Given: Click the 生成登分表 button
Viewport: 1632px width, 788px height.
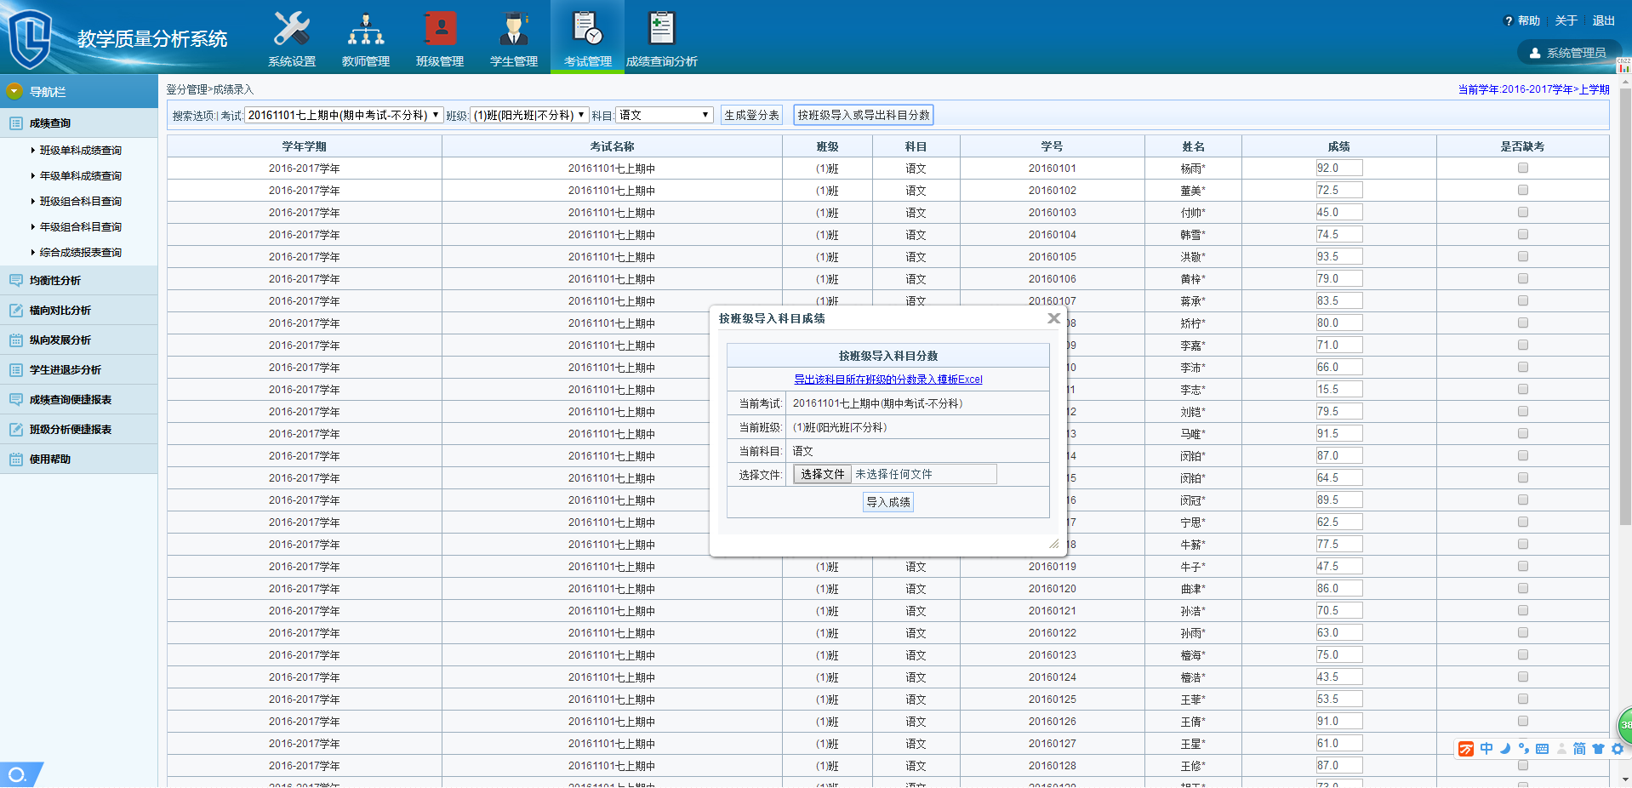Looking at the screenshot, I should [751, 115].
